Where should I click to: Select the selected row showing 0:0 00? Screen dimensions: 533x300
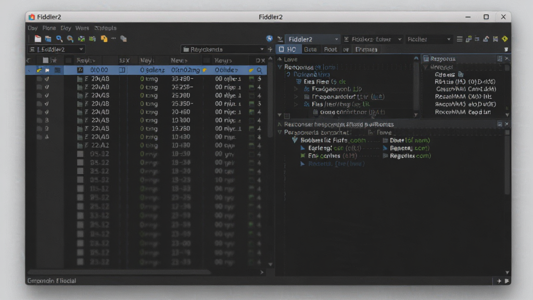click(x=147, y=70)
